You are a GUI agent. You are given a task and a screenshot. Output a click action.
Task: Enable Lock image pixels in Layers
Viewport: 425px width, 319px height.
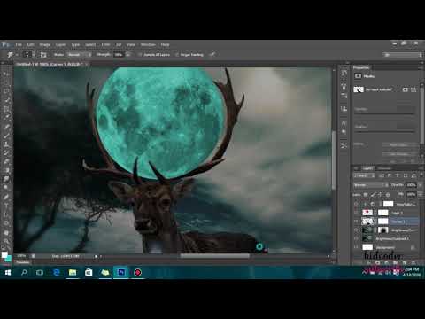[373, 195]
